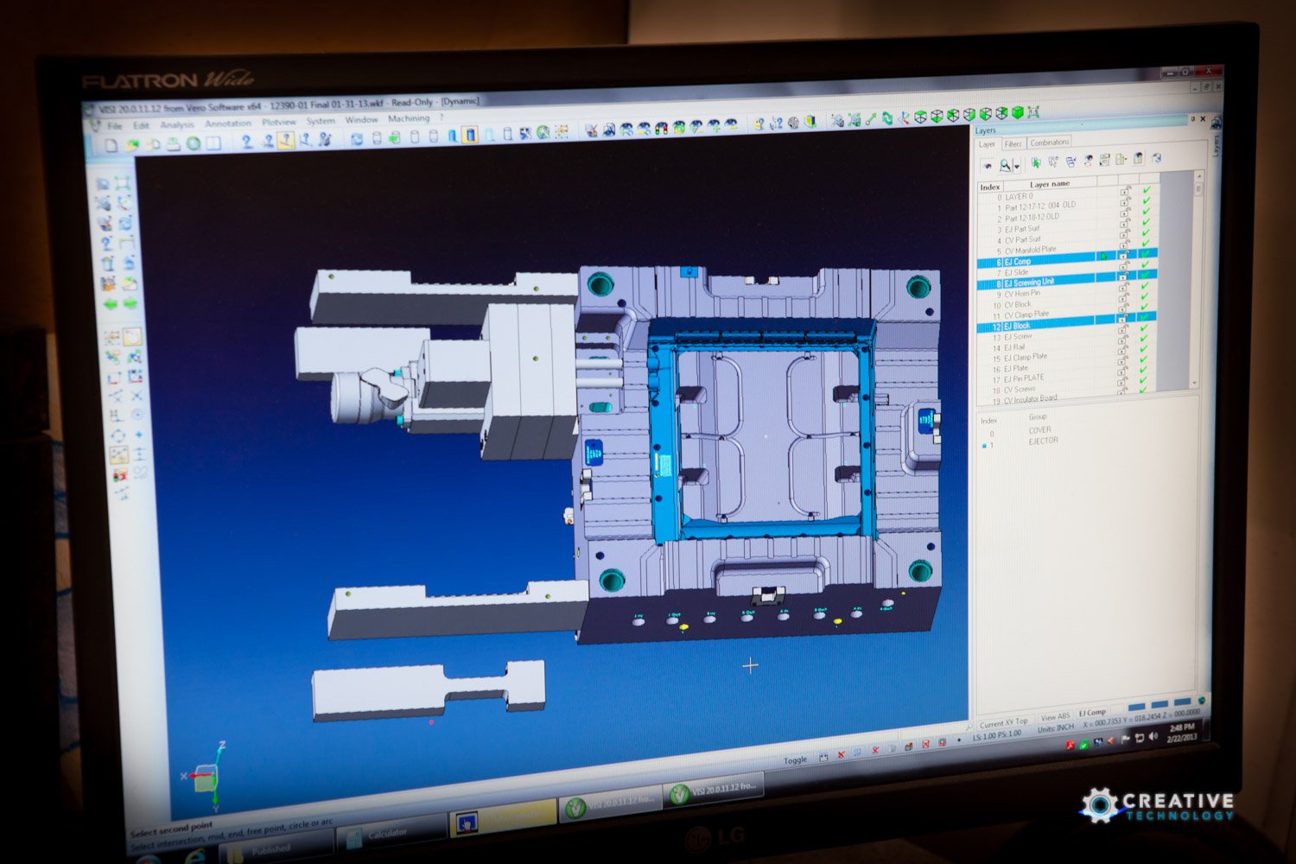The height and width of the screenshot is (864, 1296).
Task: Switch to the Filters tab
Action: point(1013,143)
